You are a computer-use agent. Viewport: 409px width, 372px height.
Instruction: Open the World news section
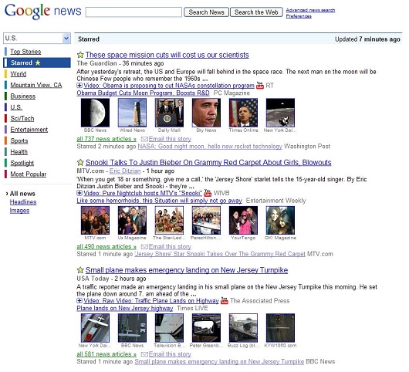(x=19, y=74)
